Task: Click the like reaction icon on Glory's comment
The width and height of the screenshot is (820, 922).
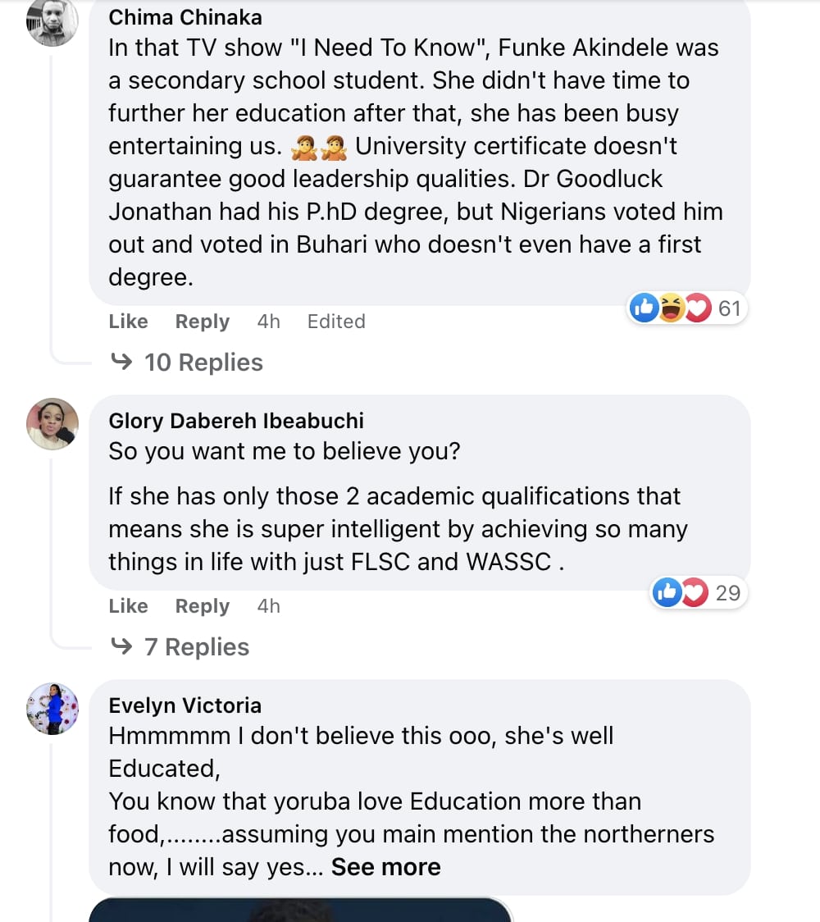Action: [667, 593]
